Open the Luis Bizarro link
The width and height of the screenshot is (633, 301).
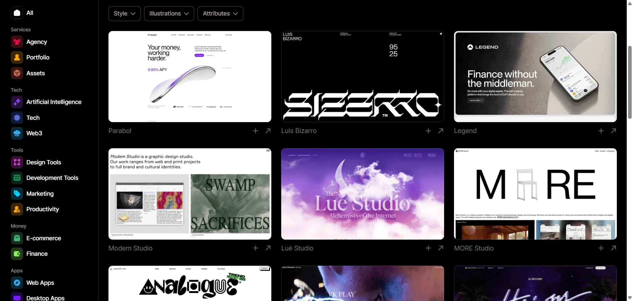(298, 131)
